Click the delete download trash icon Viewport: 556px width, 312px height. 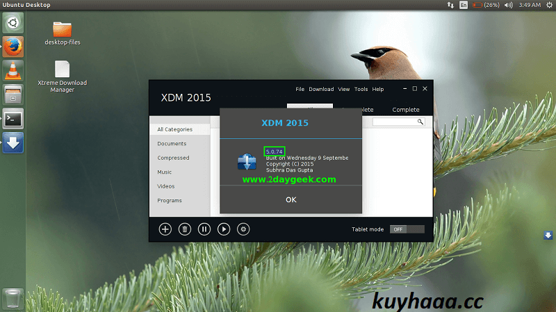point(185,229)
